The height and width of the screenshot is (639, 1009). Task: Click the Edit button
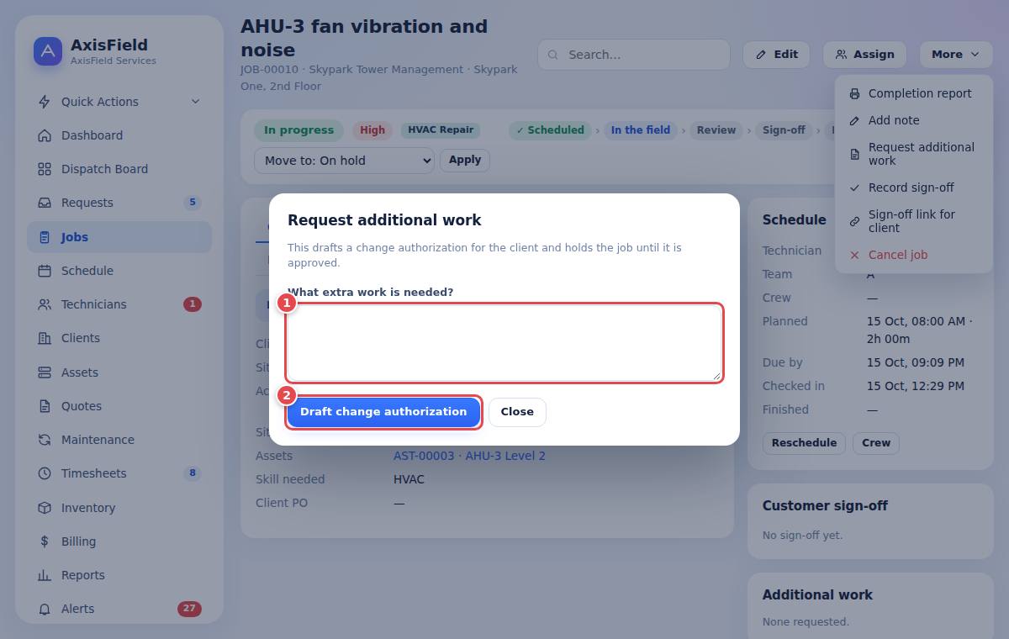coord(776,55)
